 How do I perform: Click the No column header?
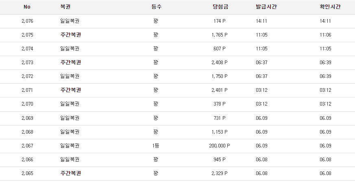(x=27, y=7)
